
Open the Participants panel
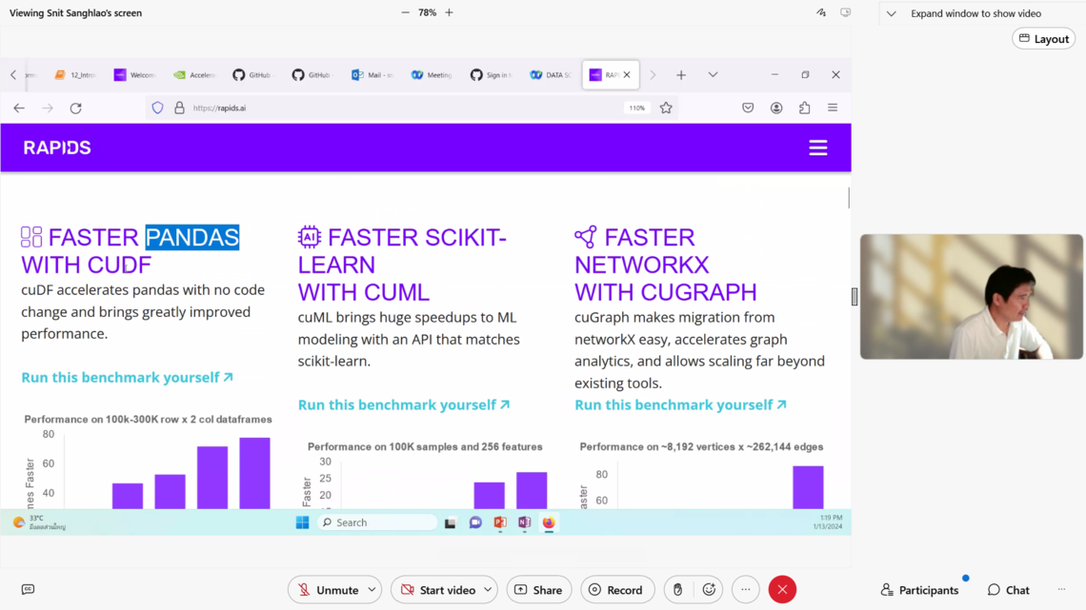(x=919, y=590)
